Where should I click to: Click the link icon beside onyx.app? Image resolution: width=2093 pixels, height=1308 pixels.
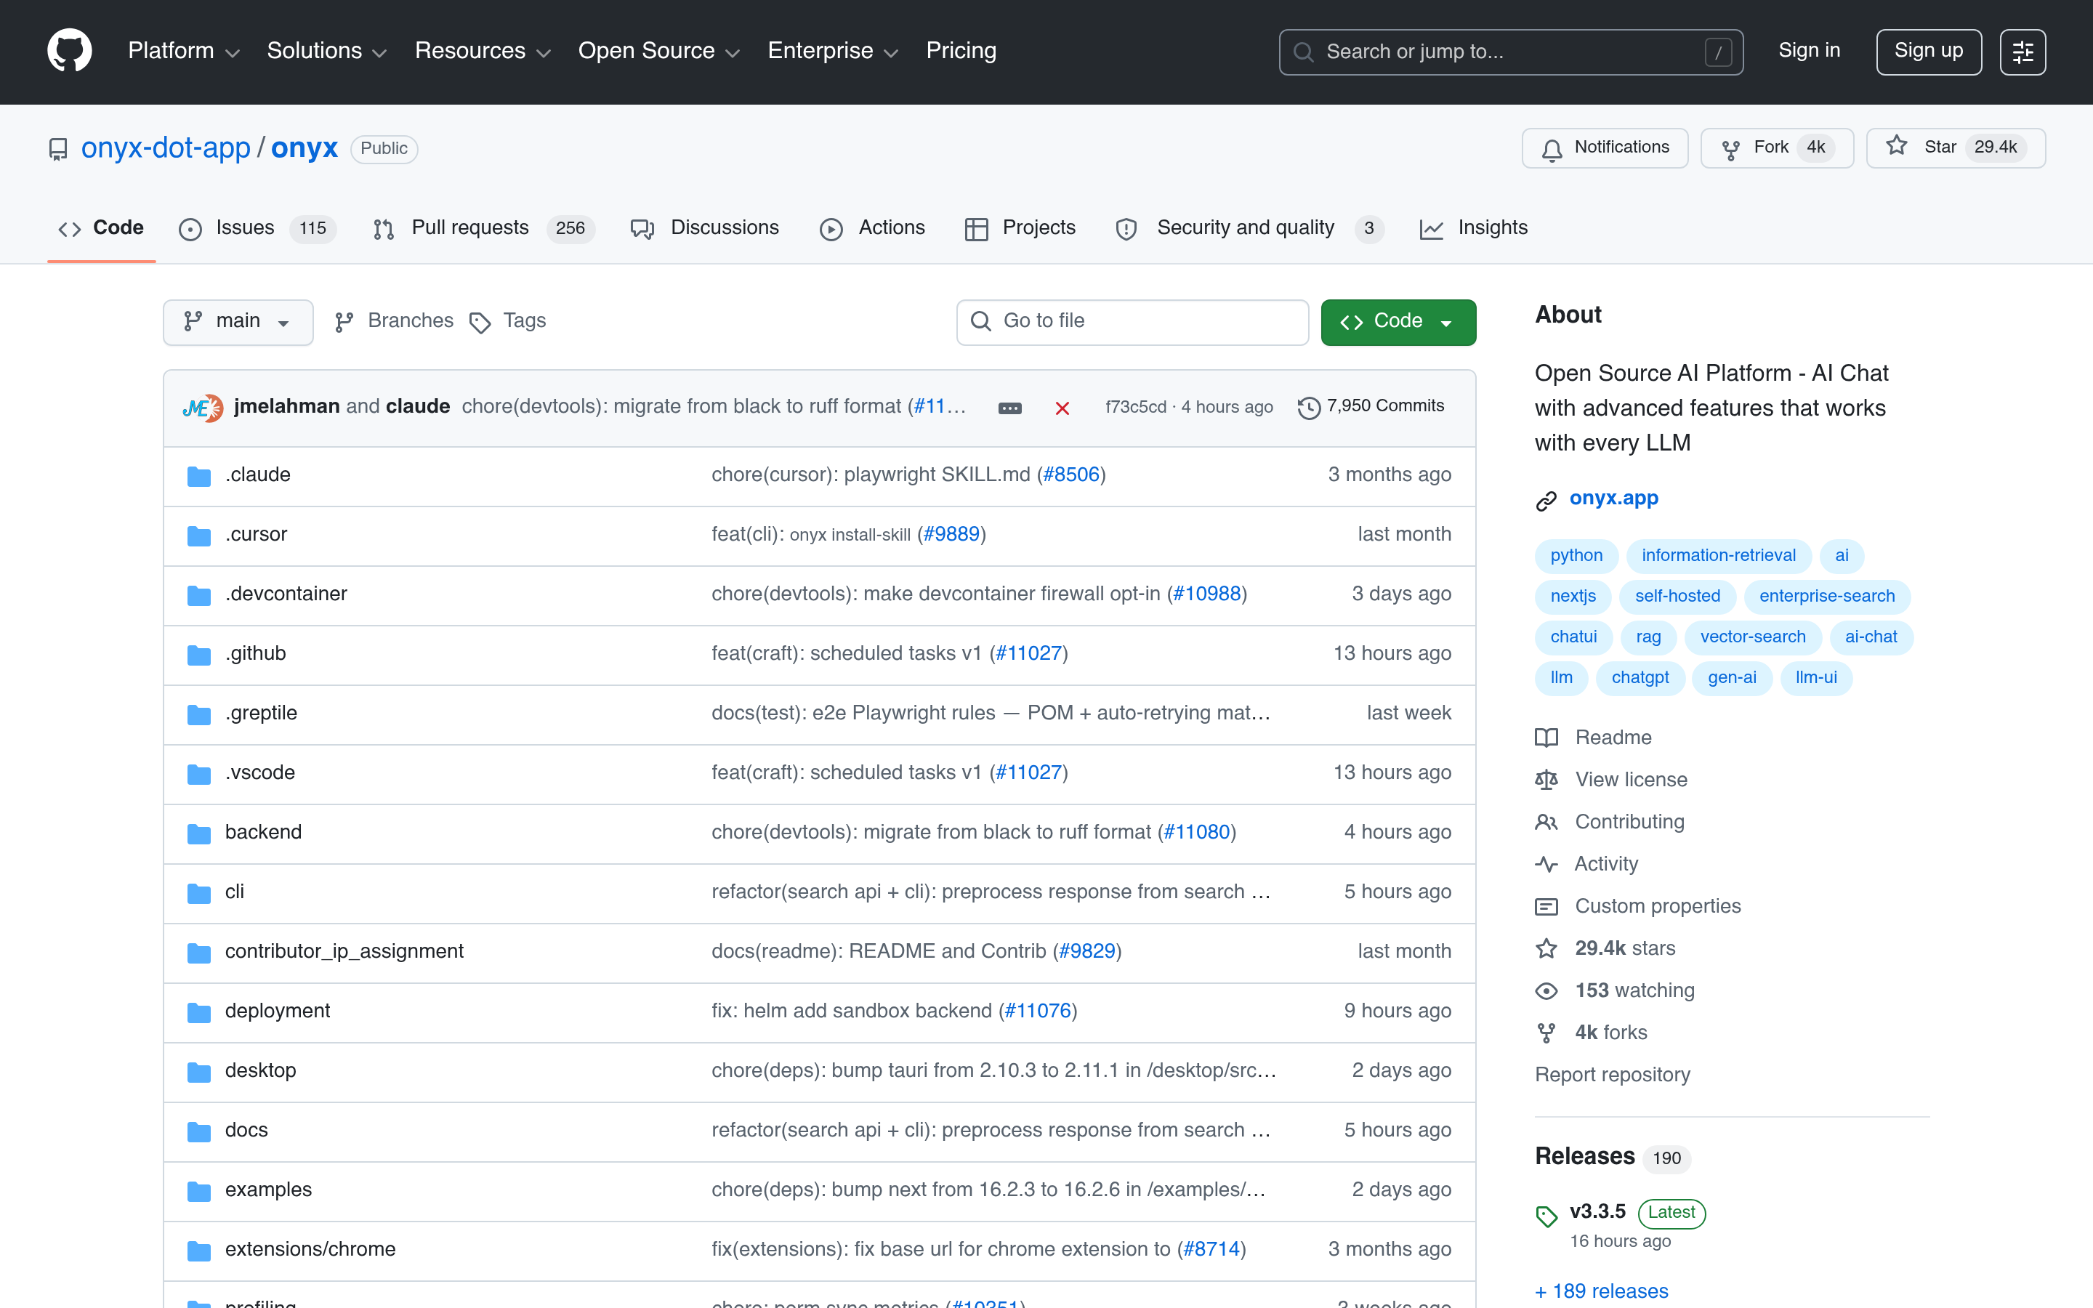pyautogui.click(x=1546, y=501)
